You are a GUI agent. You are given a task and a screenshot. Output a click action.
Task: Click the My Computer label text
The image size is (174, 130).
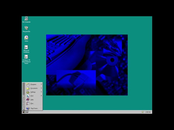[26, 22]
